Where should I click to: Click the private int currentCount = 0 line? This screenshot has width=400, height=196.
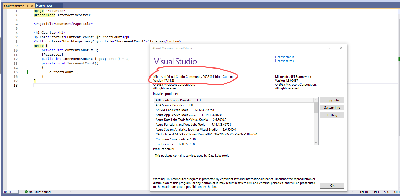coord(70,50)
